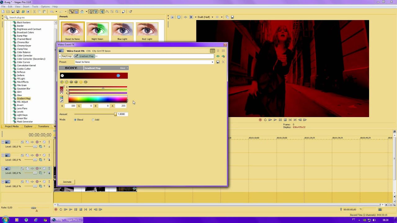Select HSL Adjust in plug-in list
The width and height of the screenshot is (397, 223).
[x=22, y=102]
